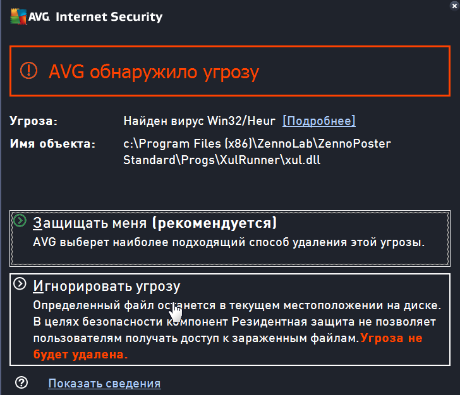
Task: Choose Игнорировать угрозу option
Action: click(x=230, y=319)
